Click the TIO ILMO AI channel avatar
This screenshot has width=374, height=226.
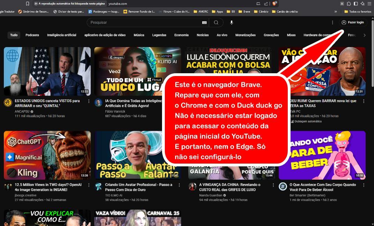coord(98,186)
